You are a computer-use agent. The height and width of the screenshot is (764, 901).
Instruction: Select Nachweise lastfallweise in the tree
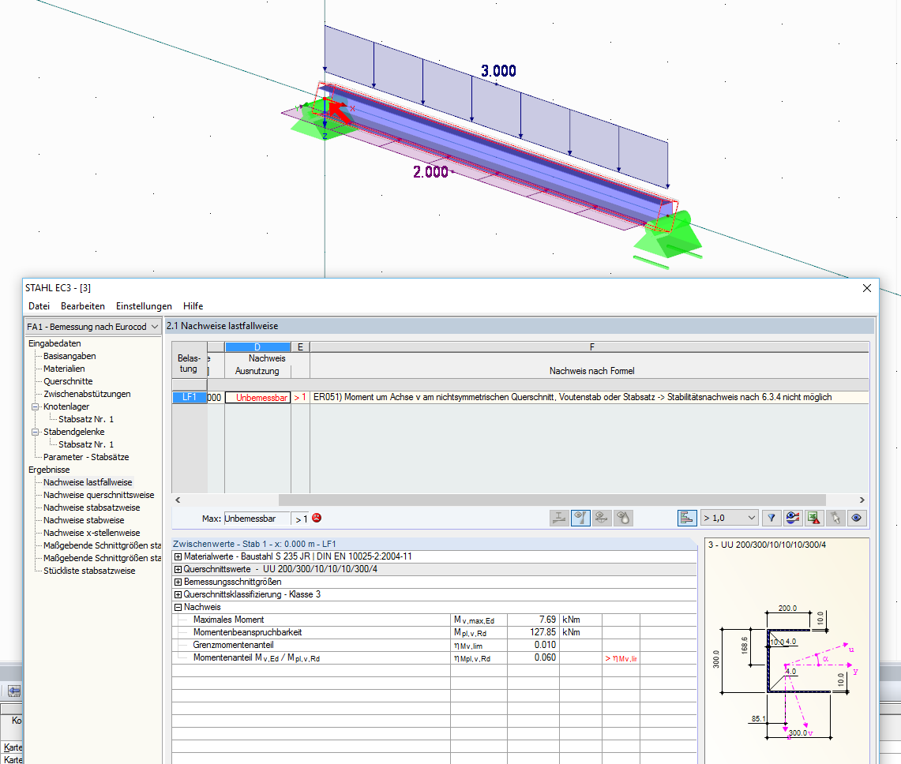[x=88, y=482]
